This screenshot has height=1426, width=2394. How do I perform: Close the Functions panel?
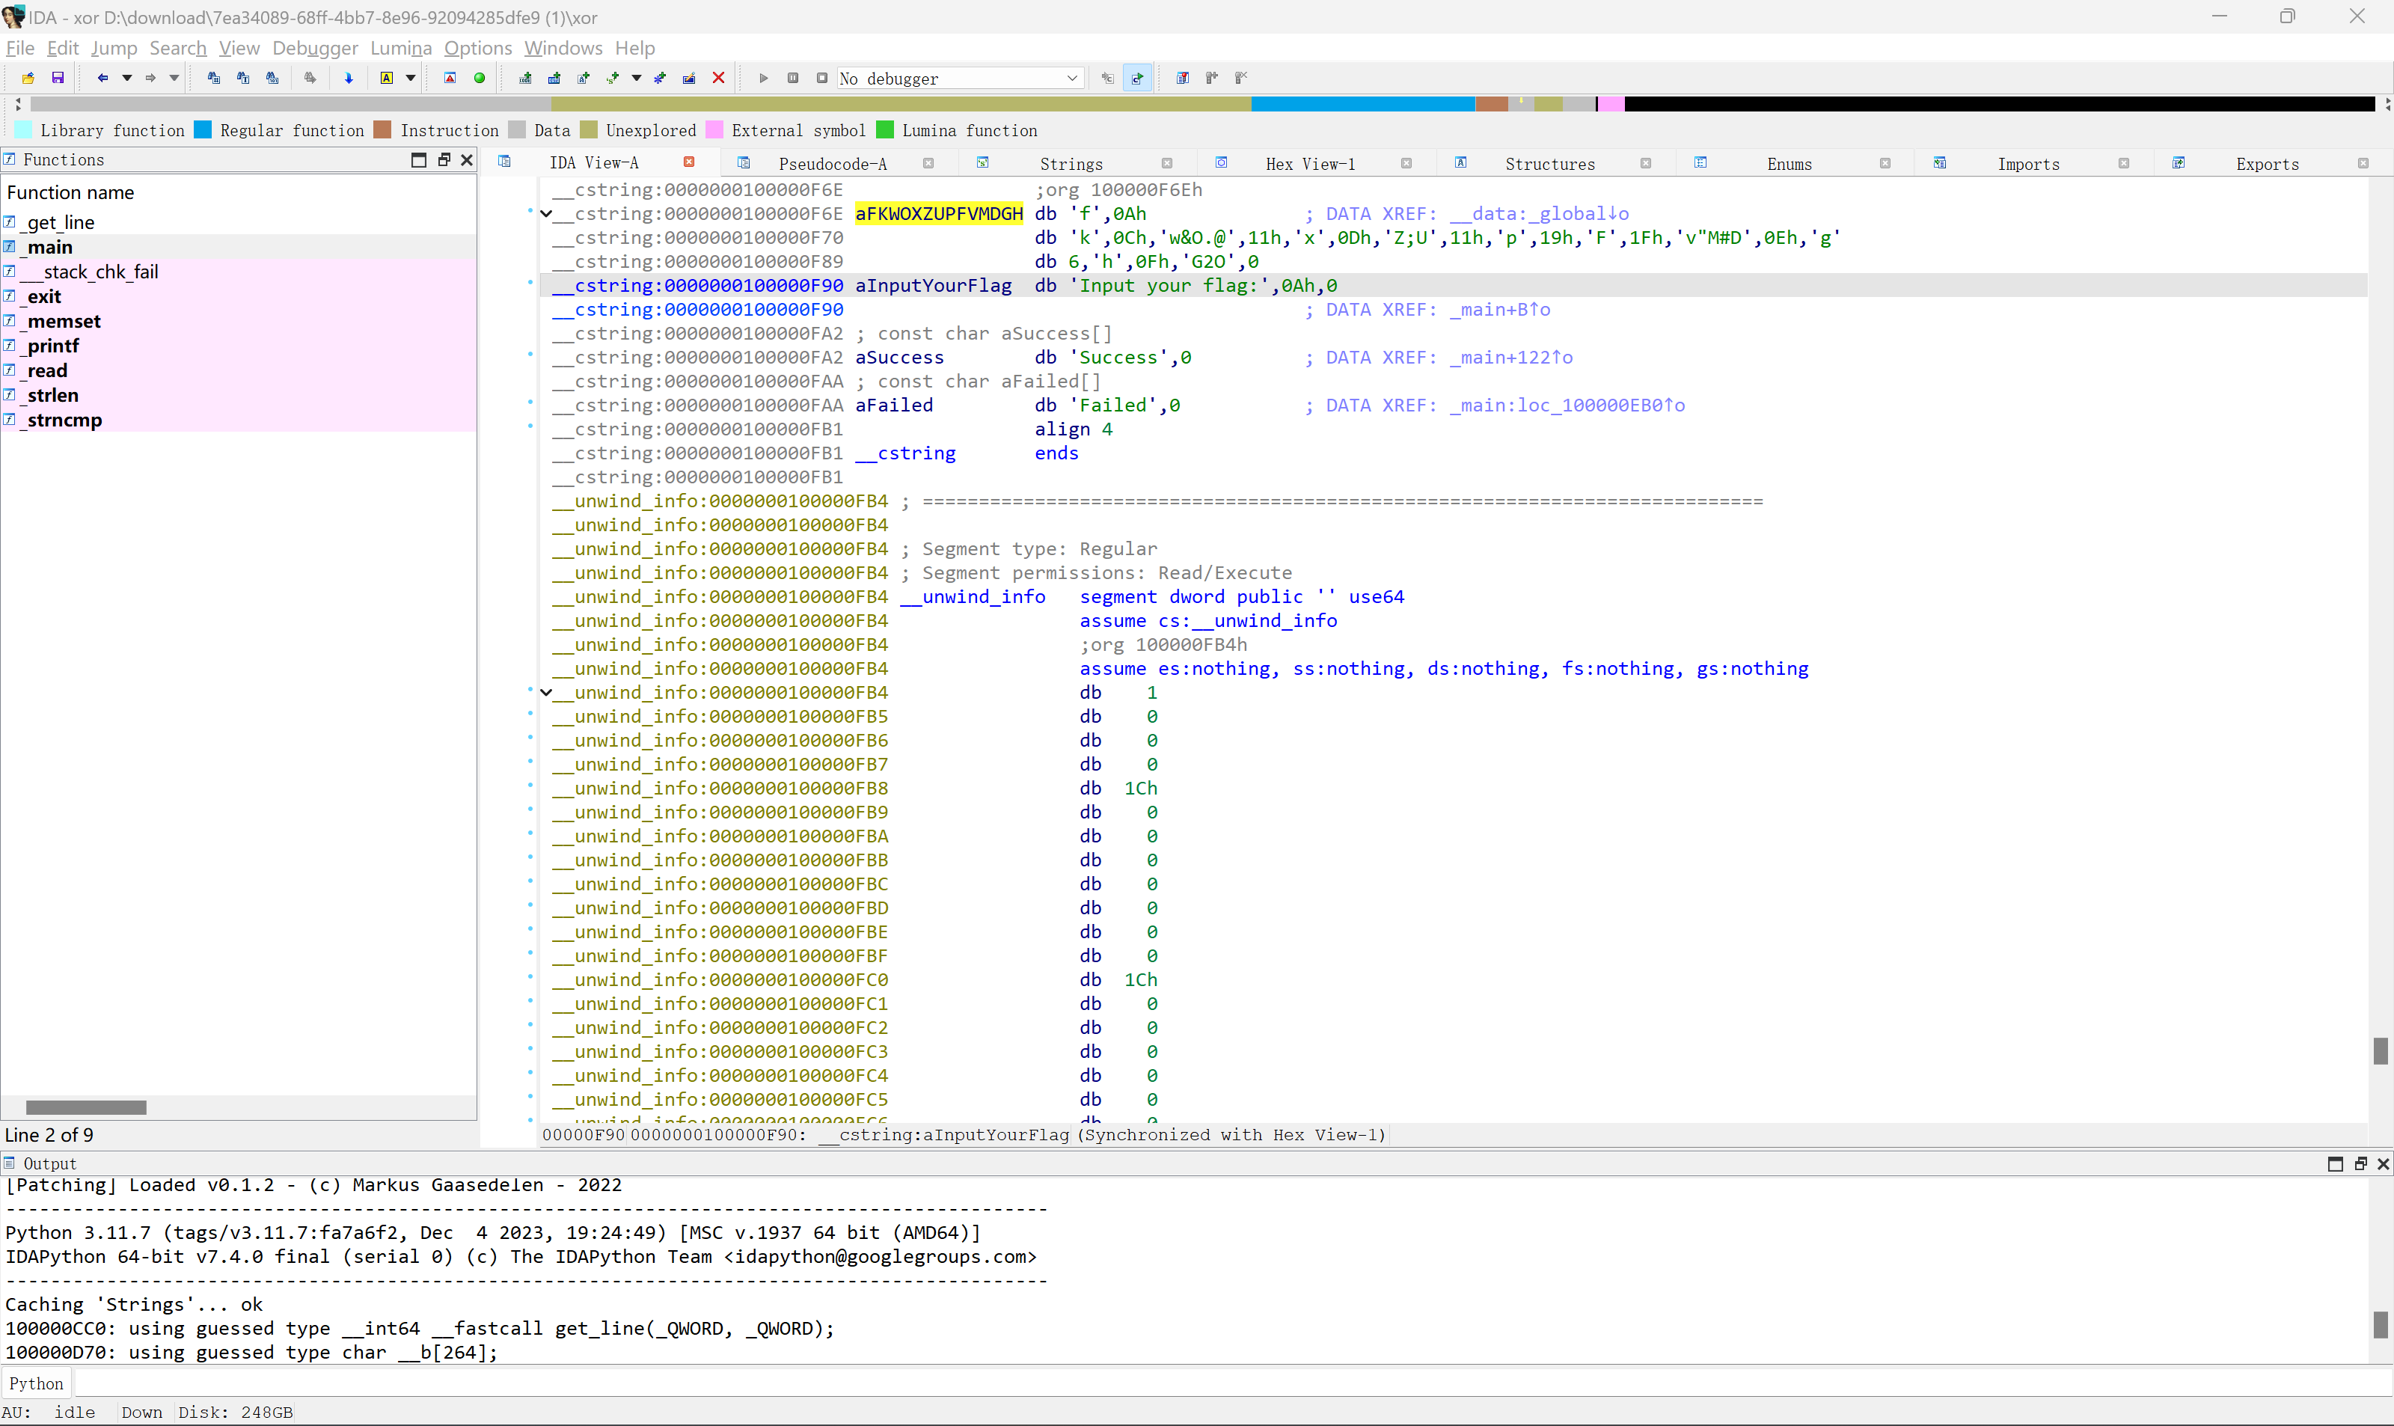pos(467,159)
